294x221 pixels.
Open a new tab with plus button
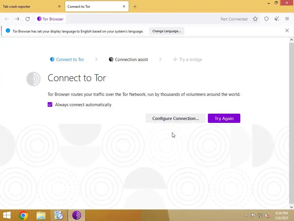[135, 7]
